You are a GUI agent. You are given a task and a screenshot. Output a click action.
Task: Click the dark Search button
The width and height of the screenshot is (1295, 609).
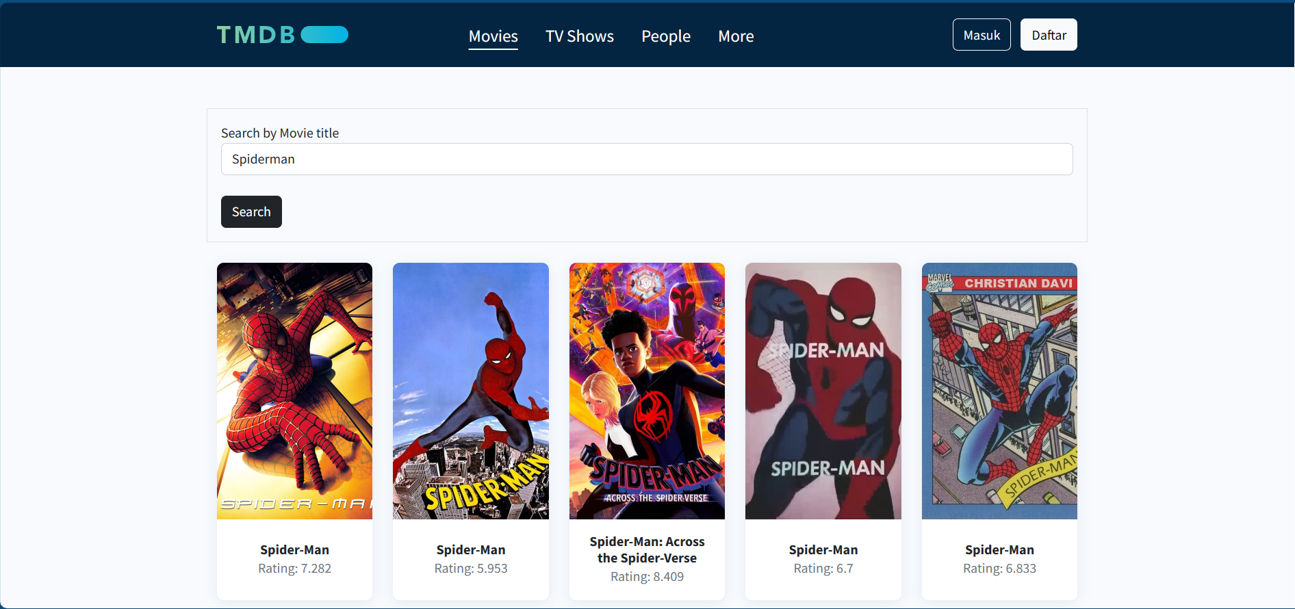[251, 212]
